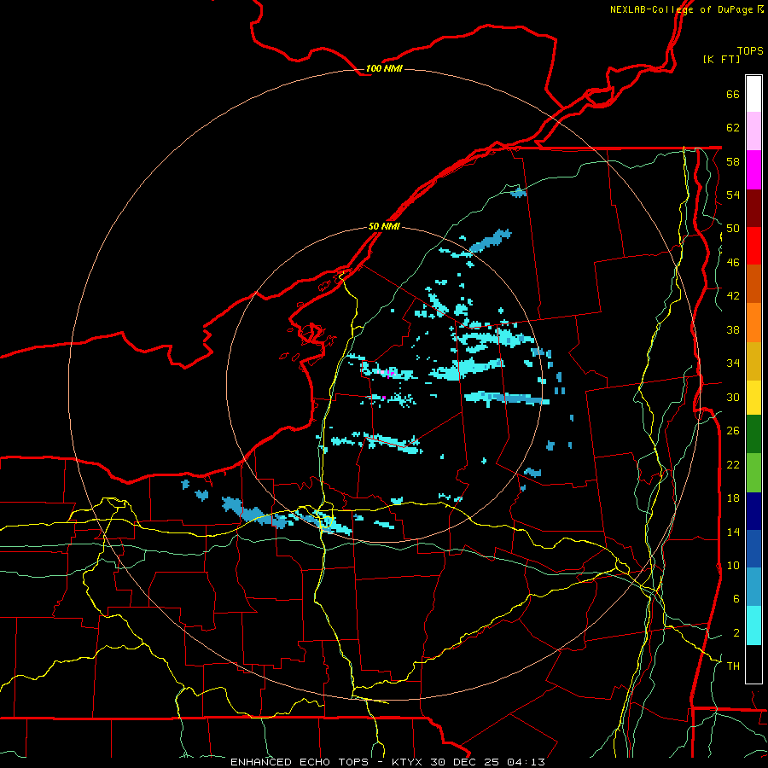Select the gold legend swatch

(753, 361)
